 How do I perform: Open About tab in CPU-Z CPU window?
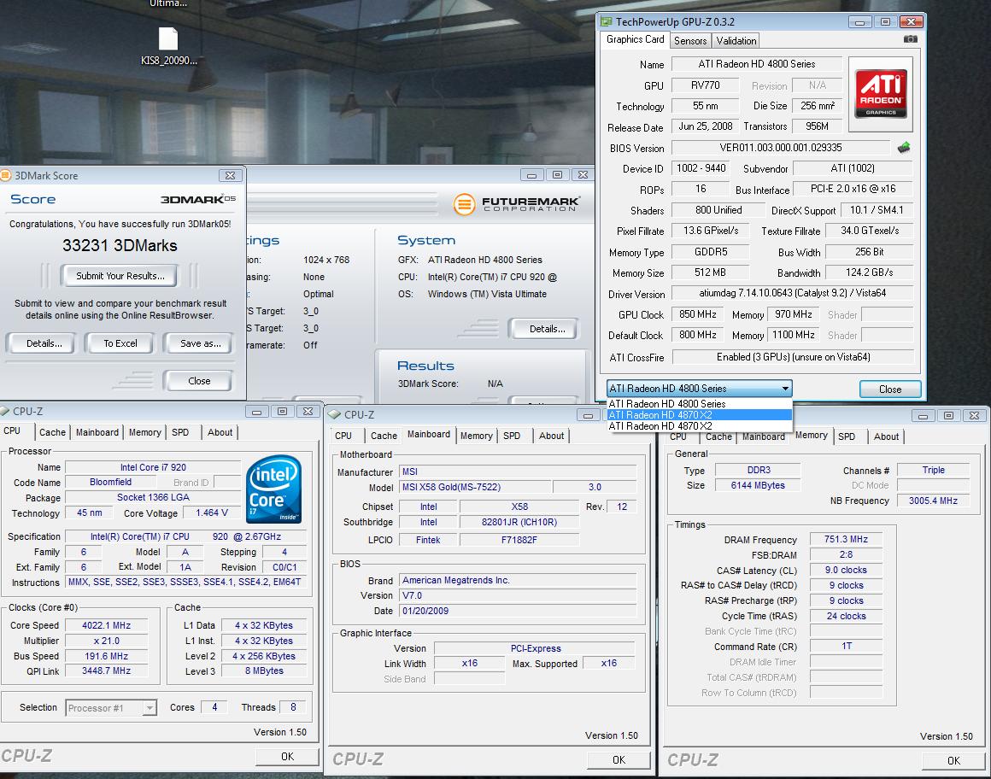(x=220, y=432)
